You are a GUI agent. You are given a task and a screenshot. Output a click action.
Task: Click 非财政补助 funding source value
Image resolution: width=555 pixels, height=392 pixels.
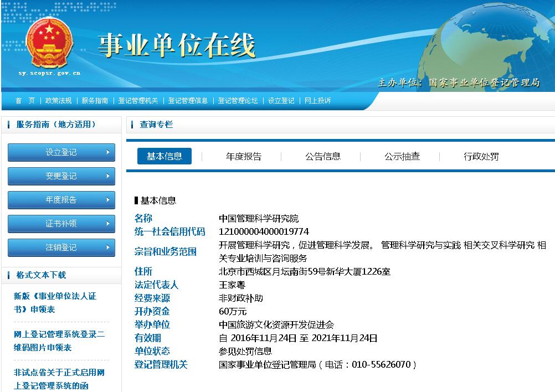241,298
